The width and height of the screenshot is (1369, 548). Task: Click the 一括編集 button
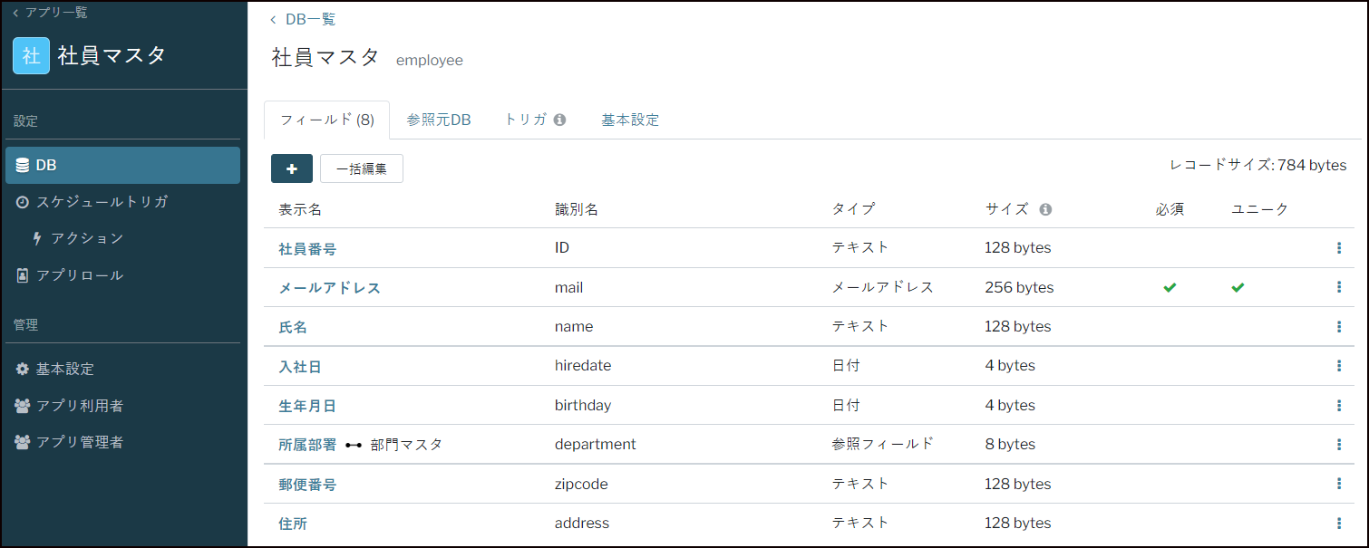362,168
